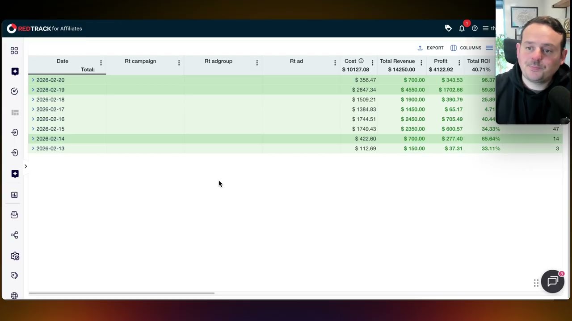The width and height of the screenshot is (572, 321).
Task: Open the hamburger account menu in header
Action: click(x=485, y=28)
